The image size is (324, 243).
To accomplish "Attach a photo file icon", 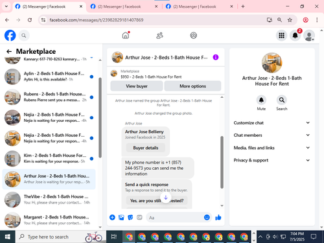I will click(121, 217).
